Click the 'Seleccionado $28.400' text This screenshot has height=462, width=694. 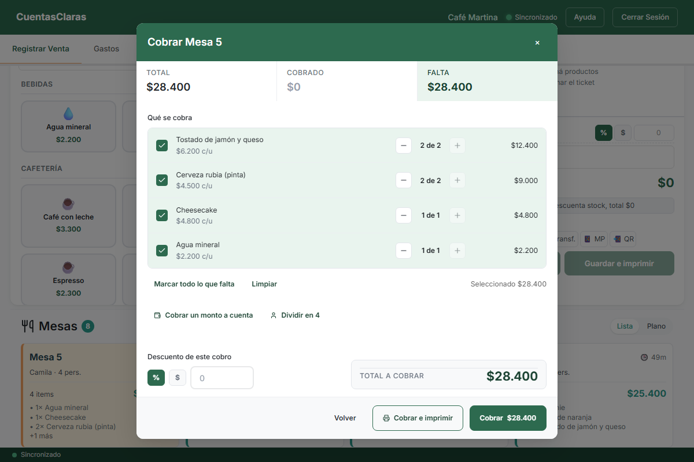pos(508,284)
